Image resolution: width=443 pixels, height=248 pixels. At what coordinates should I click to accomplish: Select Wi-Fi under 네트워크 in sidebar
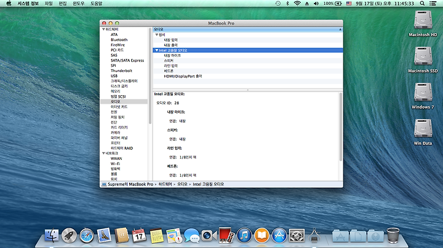click(115, 163)
